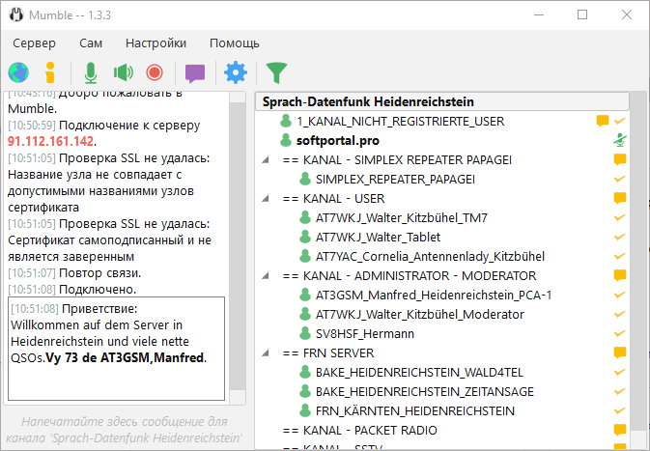Open comment icon of KANAL - ADMINISTRATOR - MODERATOR
This screenshot has width=650, height=451.
pyautogui.click(x=620, y=275)
